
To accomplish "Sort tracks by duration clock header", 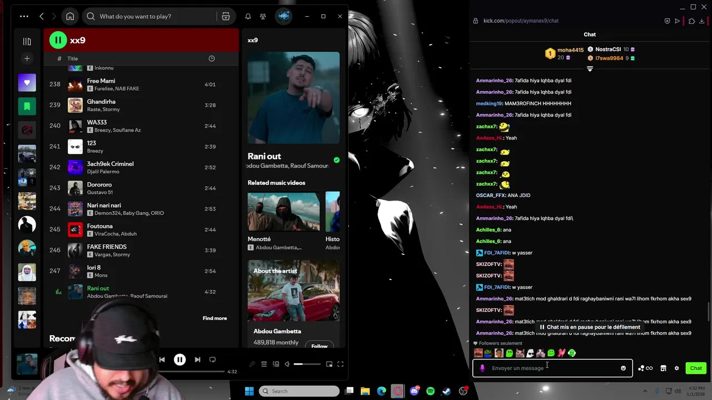I will tap(211, 58).
